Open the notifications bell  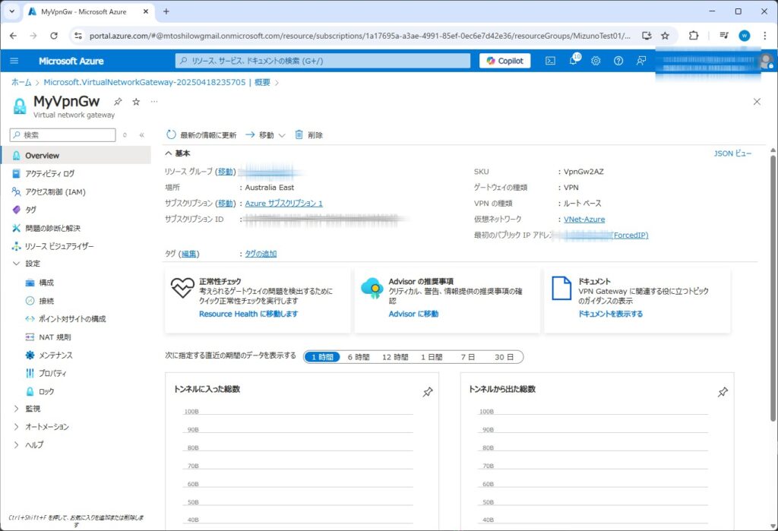(573, 60)
